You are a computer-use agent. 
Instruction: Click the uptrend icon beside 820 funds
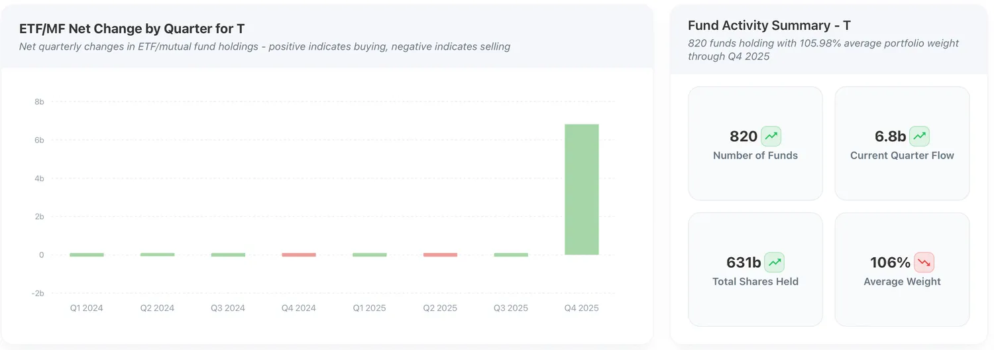point(771,137)
